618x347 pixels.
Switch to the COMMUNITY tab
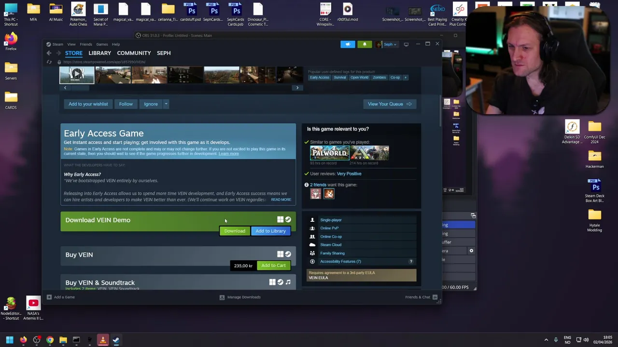(134, 53)
